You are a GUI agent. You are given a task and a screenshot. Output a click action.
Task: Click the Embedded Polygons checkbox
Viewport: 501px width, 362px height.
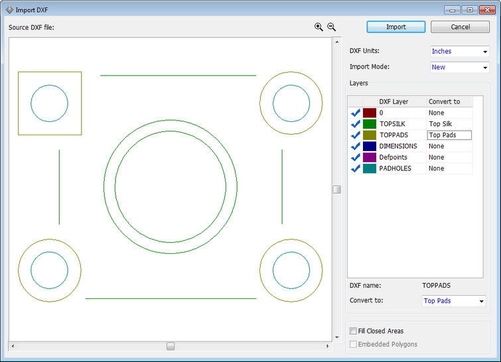coord(353,344)
